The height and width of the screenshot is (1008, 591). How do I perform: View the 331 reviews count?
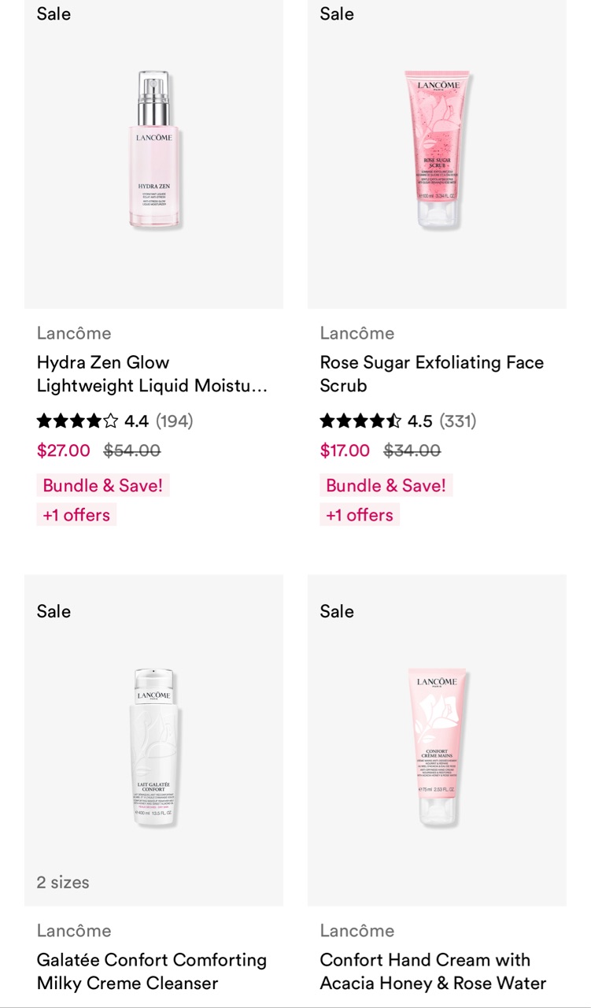tap(457, 421)
